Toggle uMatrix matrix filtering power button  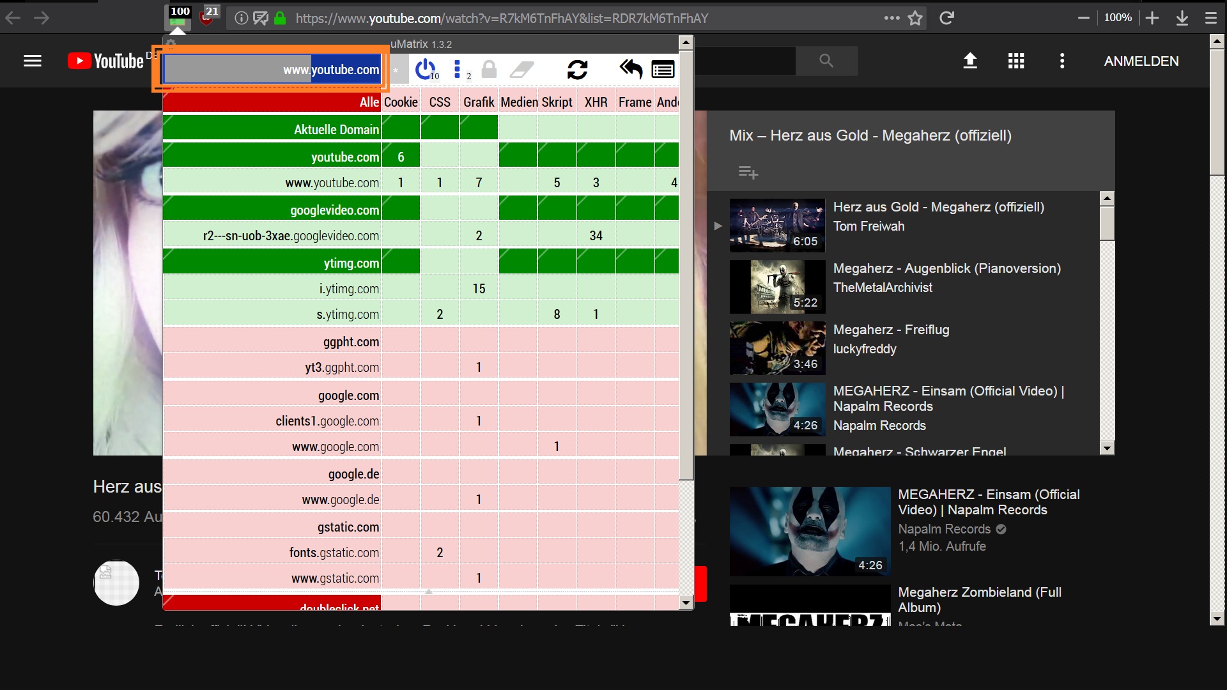[x=426, y=69]
